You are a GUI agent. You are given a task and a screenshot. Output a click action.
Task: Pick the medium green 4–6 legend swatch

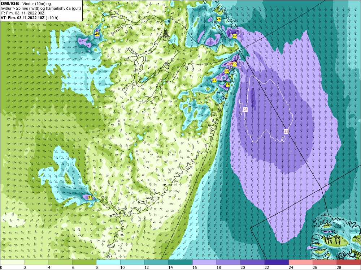pos(60,262)
